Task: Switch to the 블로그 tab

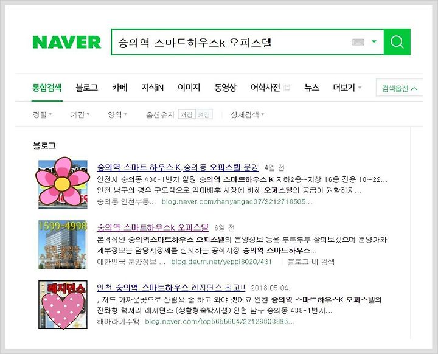Action: pos(86,88)
